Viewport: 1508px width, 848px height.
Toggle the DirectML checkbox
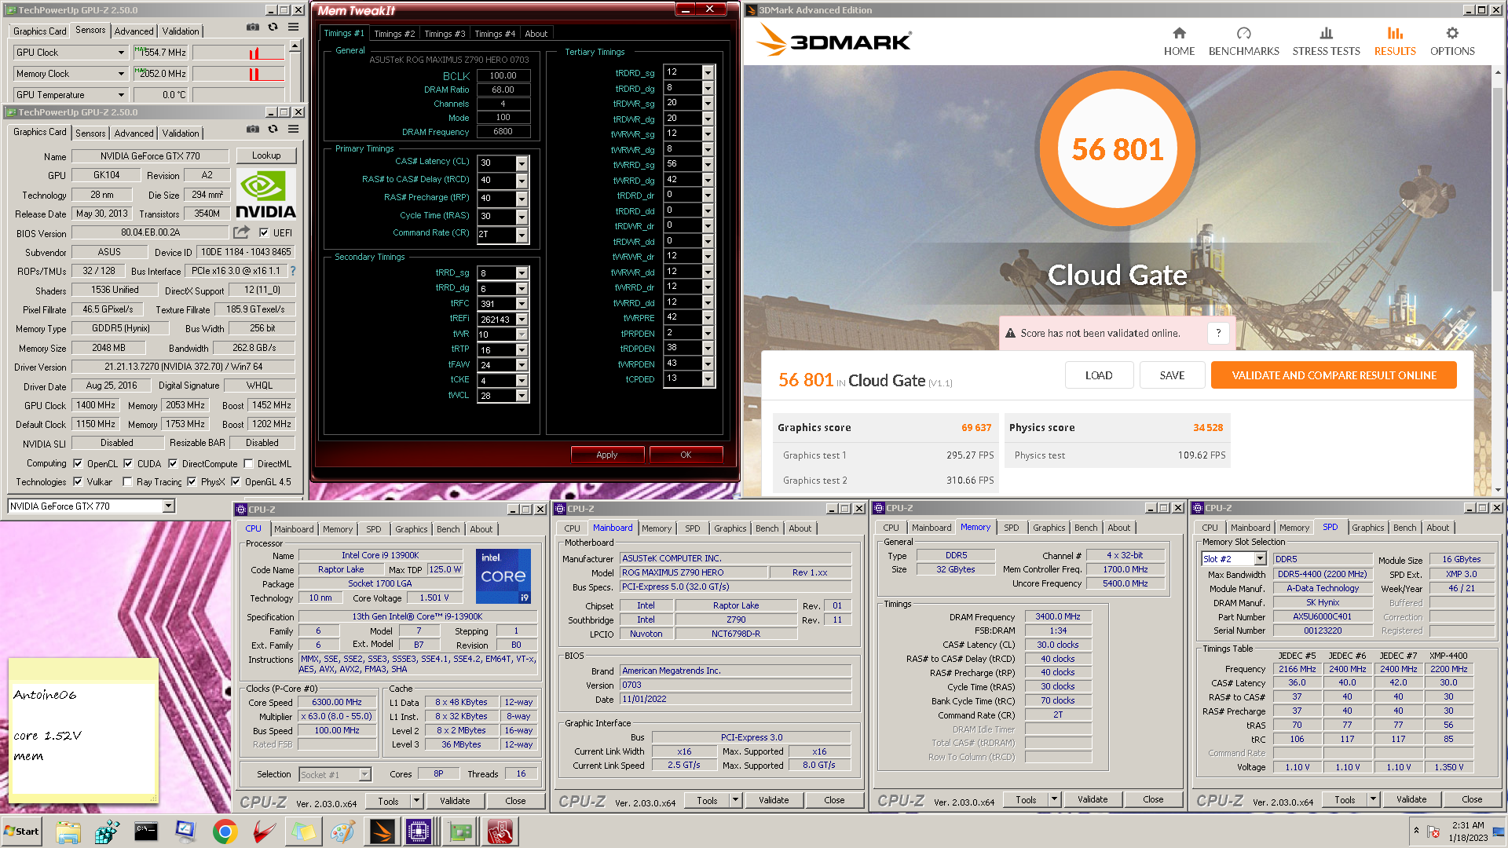248,463
